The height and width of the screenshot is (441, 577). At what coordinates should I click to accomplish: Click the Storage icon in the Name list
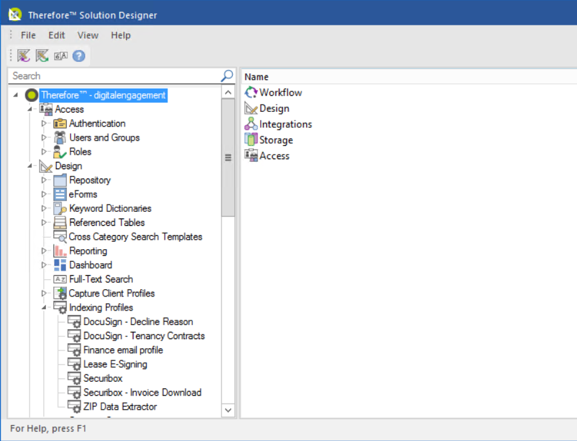coord(251,140)
